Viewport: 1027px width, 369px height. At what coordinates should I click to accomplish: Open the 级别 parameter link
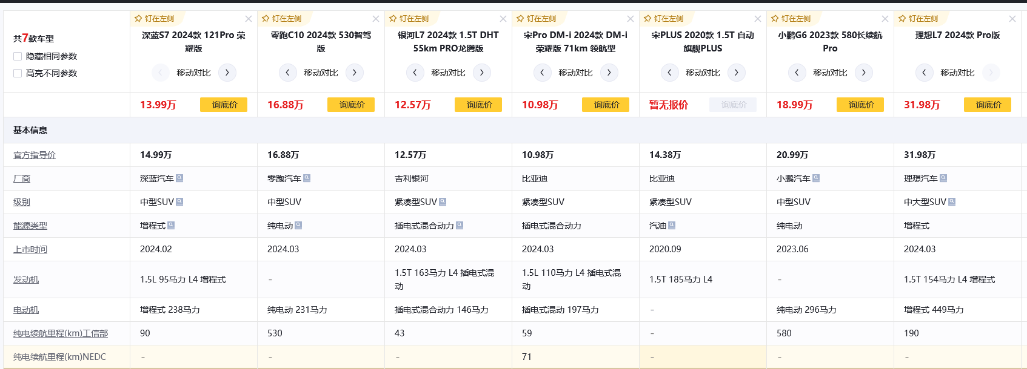(x=22, y=202)
